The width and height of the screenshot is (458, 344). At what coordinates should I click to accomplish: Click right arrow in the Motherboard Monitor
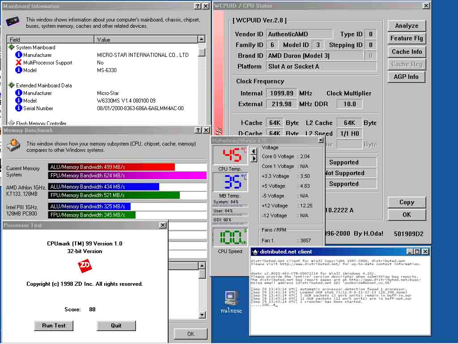(254, 159)
